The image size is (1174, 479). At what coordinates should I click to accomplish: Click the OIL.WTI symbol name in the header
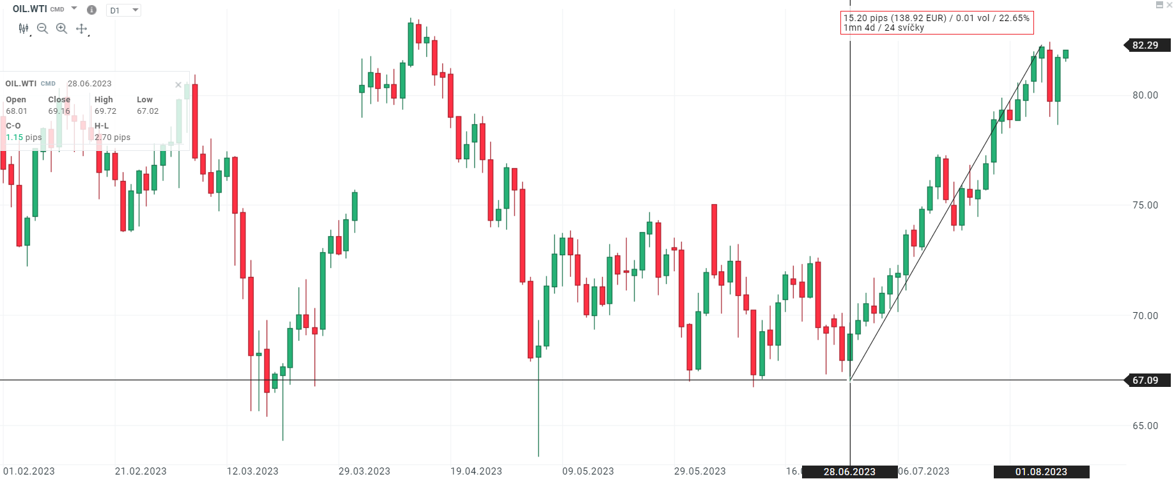[x=29, y=9]
